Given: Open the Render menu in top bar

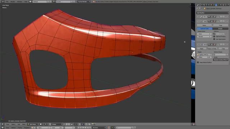Looking at the screenshot, I should 13,1.
